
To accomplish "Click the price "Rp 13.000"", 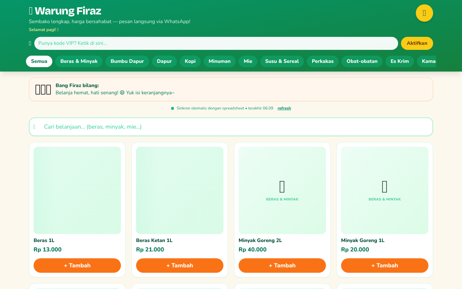I will coord(48,250).
